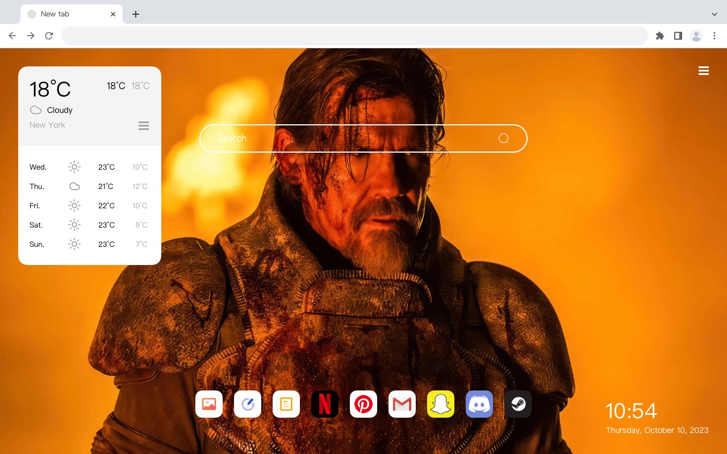
Task: Go back to the previous page
Action: click(x=12, y=36)
